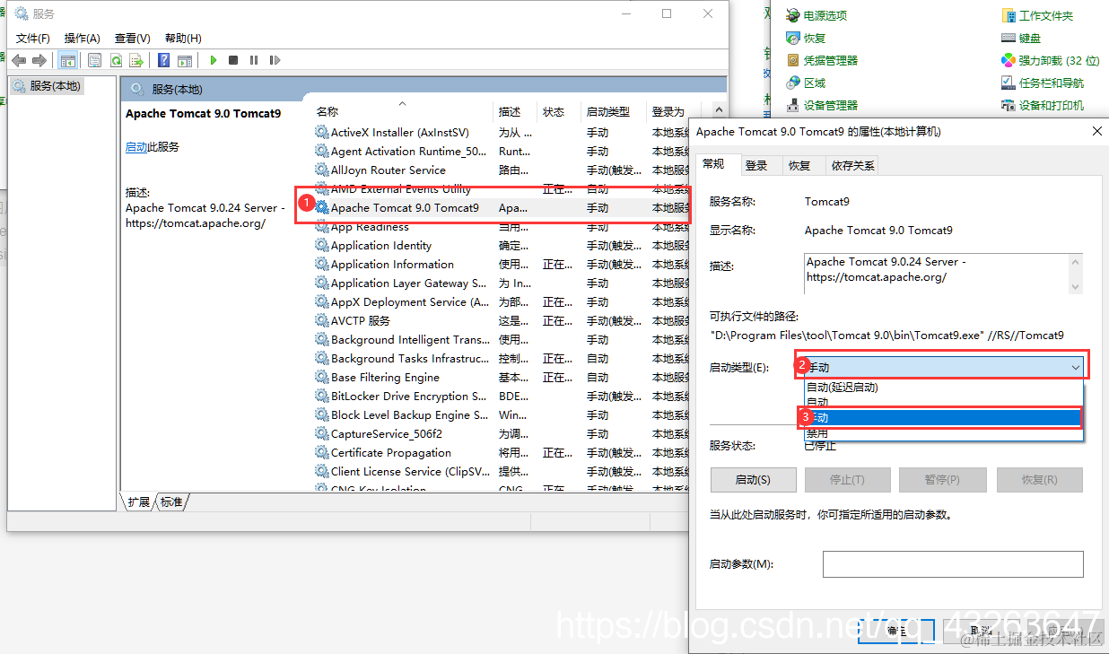Toggle the show/hide action pane toolbar icon
This screenshot has width=1109, height=654.
(x=185, y=60)
